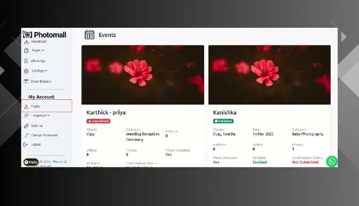Click the Language icon
Image resolution: width=359 pixels, height=206 pixels.
(26, 115)
